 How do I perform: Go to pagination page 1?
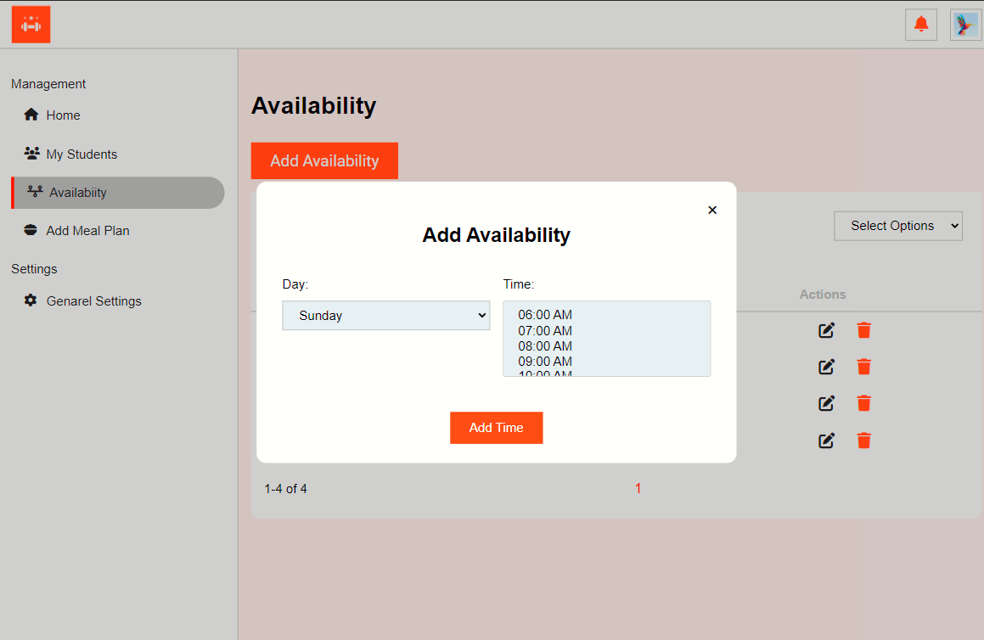tap(638, 488)
